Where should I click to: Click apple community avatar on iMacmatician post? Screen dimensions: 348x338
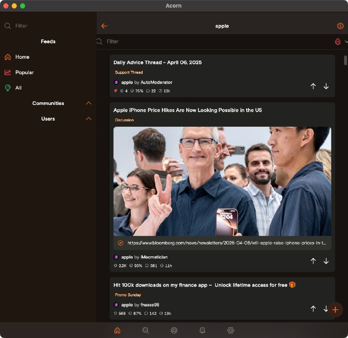116,257
